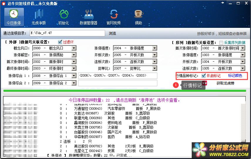Viewport: 251px width, 159px height.
Task: Toggle the 过滤ST checkbox
Action: pyautogui.click(x=60, y=42)
